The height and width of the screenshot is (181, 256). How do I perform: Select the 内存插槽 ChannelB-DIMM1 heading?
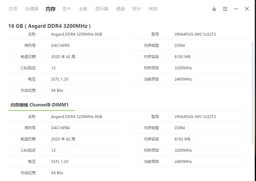click(x=40, y=105)
